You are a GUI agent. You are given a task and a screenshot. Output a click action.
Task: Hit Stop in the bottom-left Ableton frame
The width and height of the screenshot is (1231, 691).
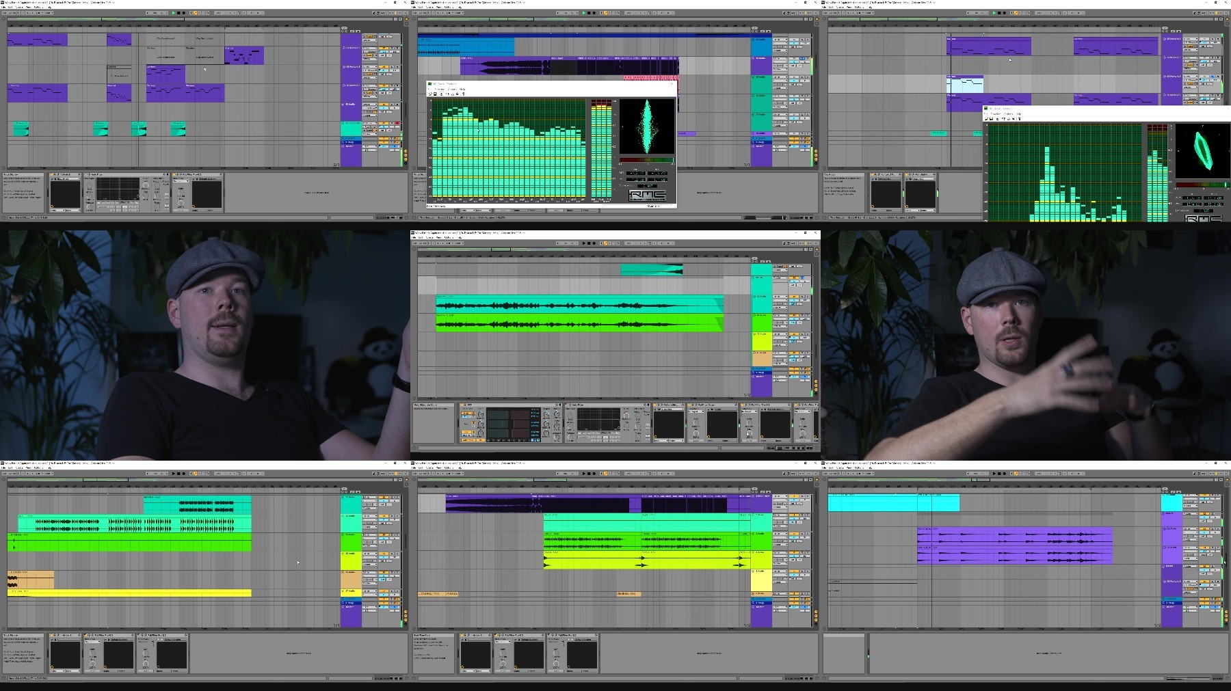178,474
